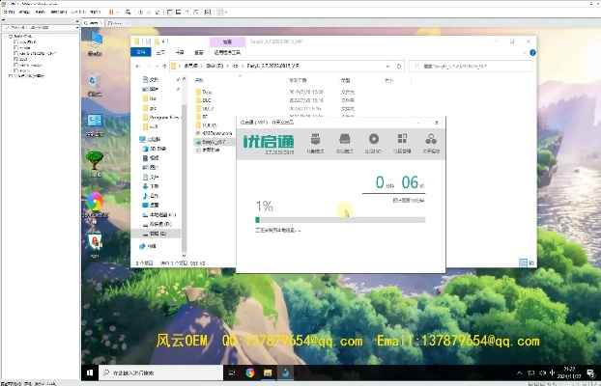
Task: Sort files by Size (大小) column header
Action: [388, 80]
